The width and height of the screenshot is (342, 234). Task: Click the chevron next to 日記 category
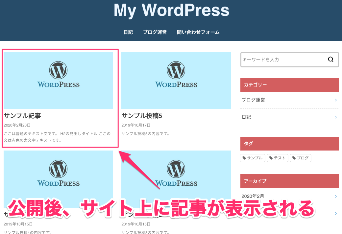coord(335,117)
